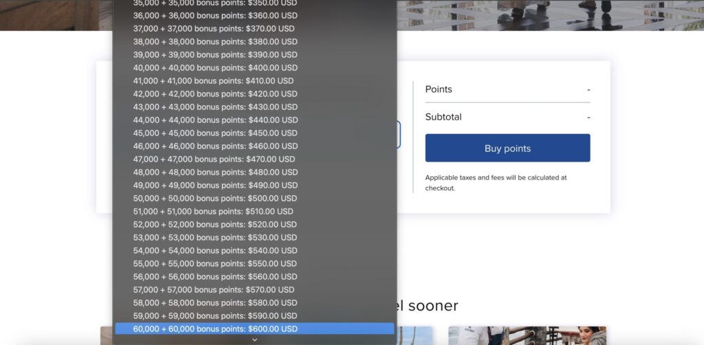Choose the $570.00 USD points option
The image size is (704, 345).
pyautogui.click(x=254, y=290)
